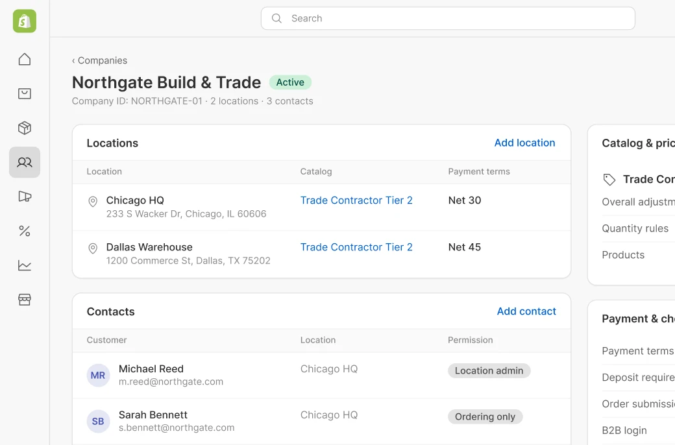Click the Deposit required row
675x445 pixels.
(638, 378)
